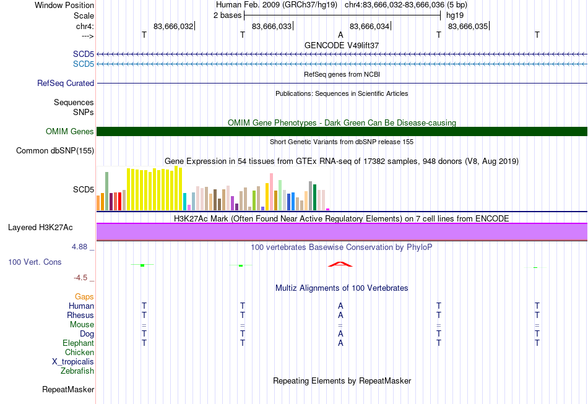This screenshot has height=404, width=588.
Task: Select the tall yellow GTEx expression bars
Action: click(x=155, y=189)
